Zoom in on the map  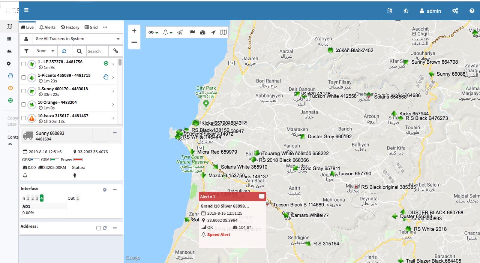[134, 31]
